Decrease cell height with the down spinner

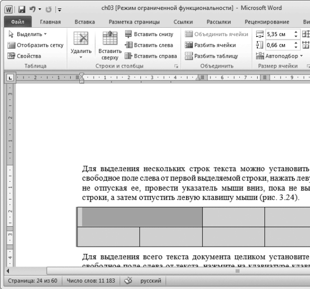tap(296, 36)
